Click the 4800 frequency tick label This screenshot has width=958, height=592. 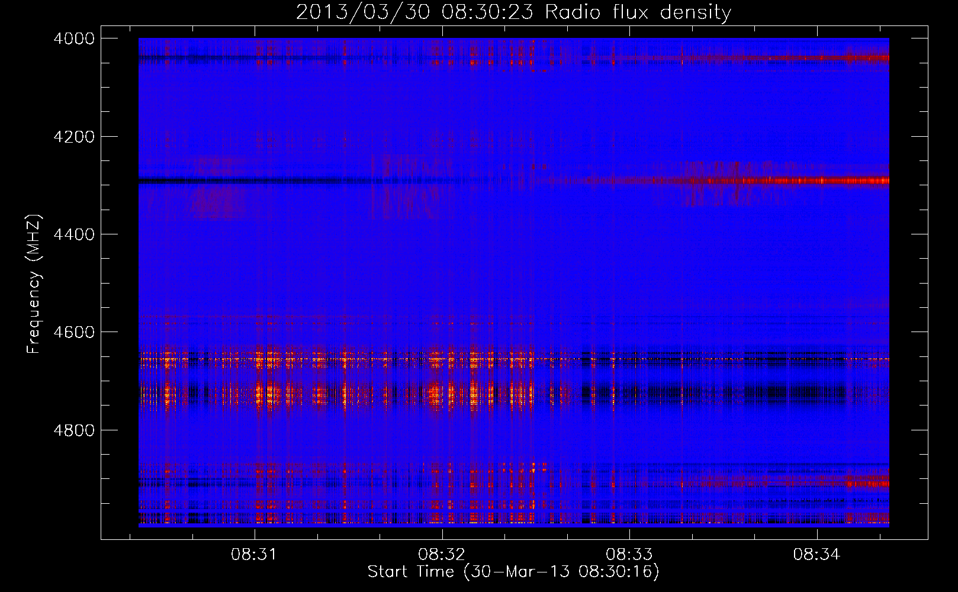(74, 430)
